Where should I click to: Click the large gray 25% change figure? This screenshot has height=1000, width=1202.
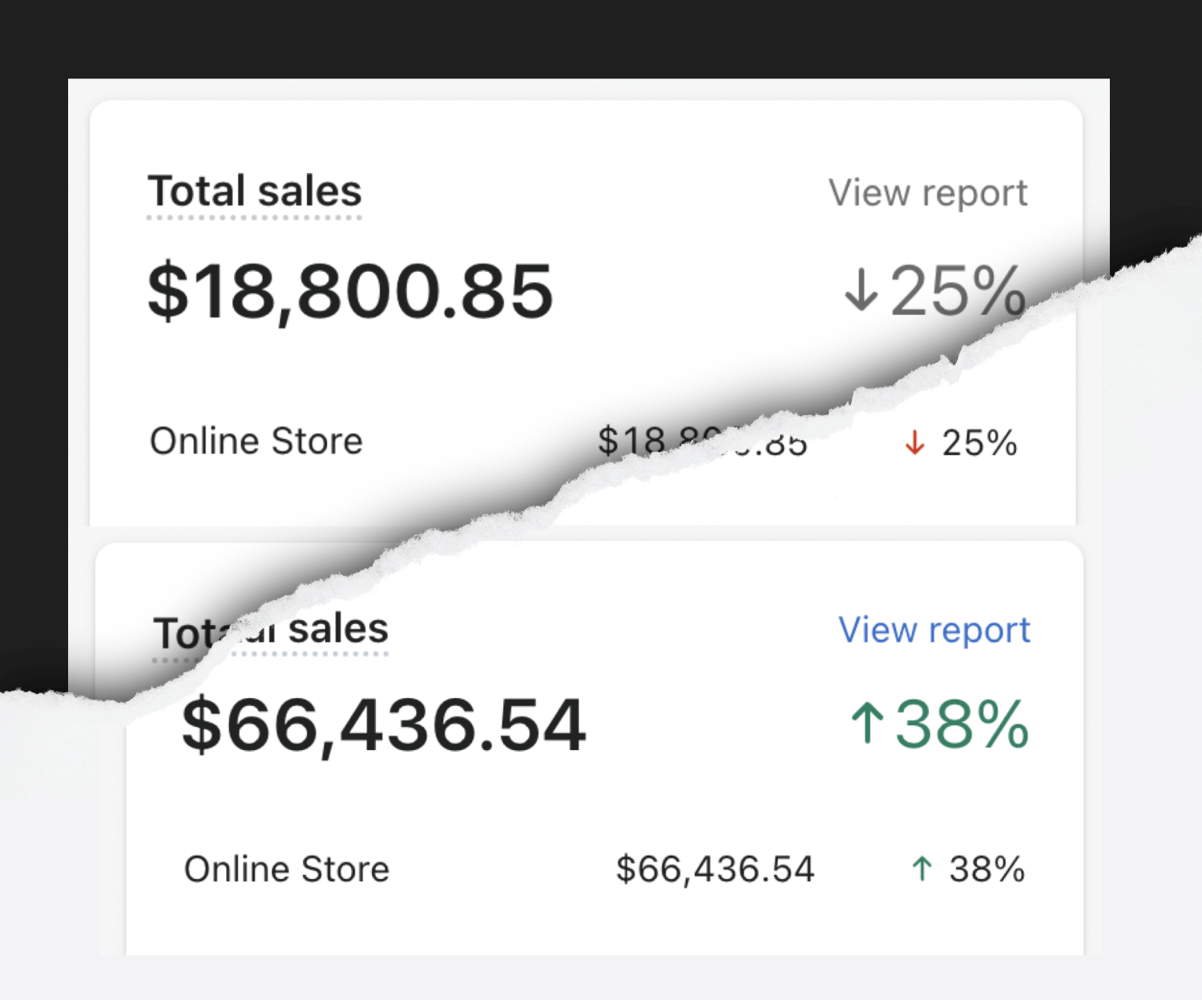[957, 291]
